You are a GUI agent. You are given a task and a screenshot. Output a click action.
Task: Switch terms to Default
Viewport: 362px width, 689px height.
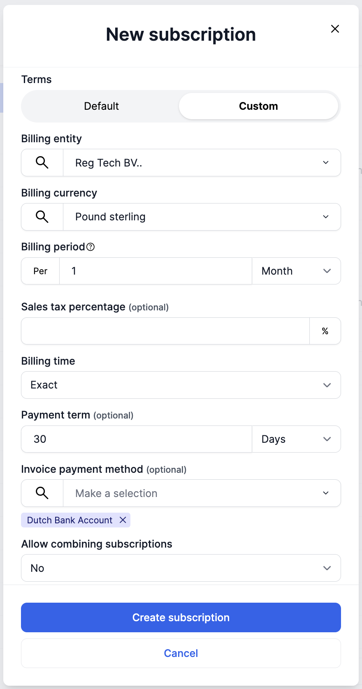[x=101, y=106]
